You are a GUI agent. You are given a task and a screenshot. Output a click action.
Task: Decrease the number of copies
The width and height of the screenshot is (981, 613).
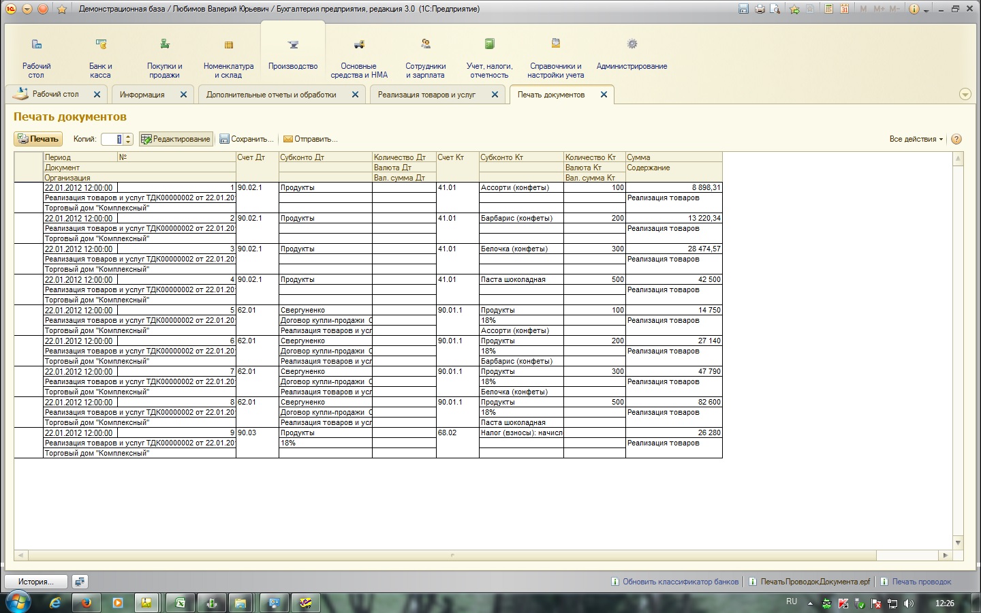[128, 142]
